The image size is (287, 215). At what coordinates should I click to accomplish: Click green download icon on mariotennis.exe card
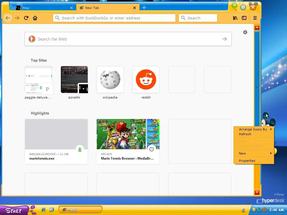(80, 149)
